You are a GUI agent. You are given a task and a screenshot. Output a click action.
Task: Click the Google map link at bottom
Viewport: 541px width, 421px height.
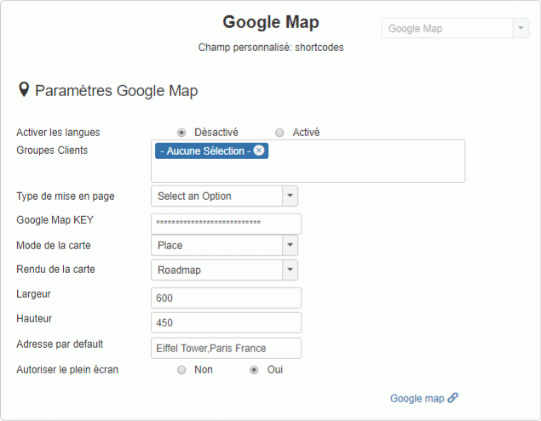coord(417,398)
